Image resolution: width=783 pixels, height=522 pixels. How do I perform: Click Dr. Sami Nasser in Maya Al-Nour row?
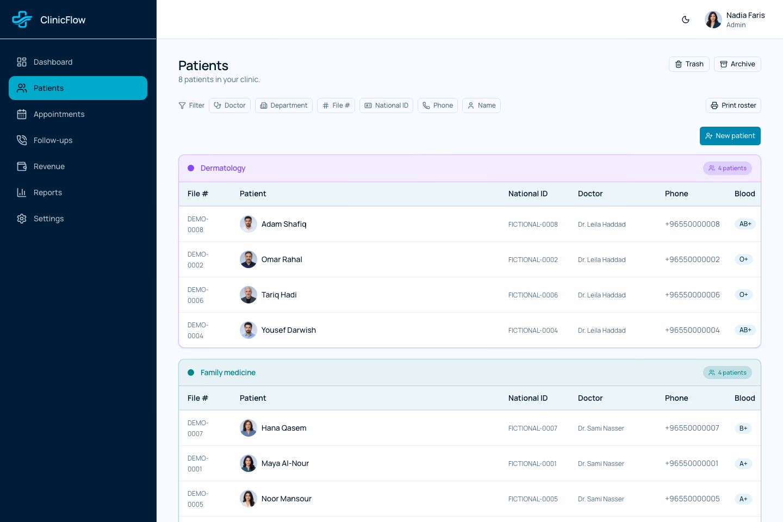pos(601,464)
